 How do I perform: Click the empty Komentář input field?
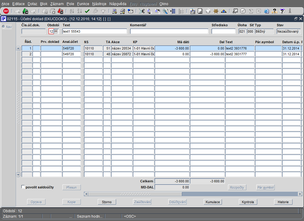point(169,31)
